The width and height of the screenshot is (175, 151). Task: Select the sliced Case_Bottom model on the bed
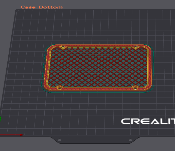[x=98, y=68]
